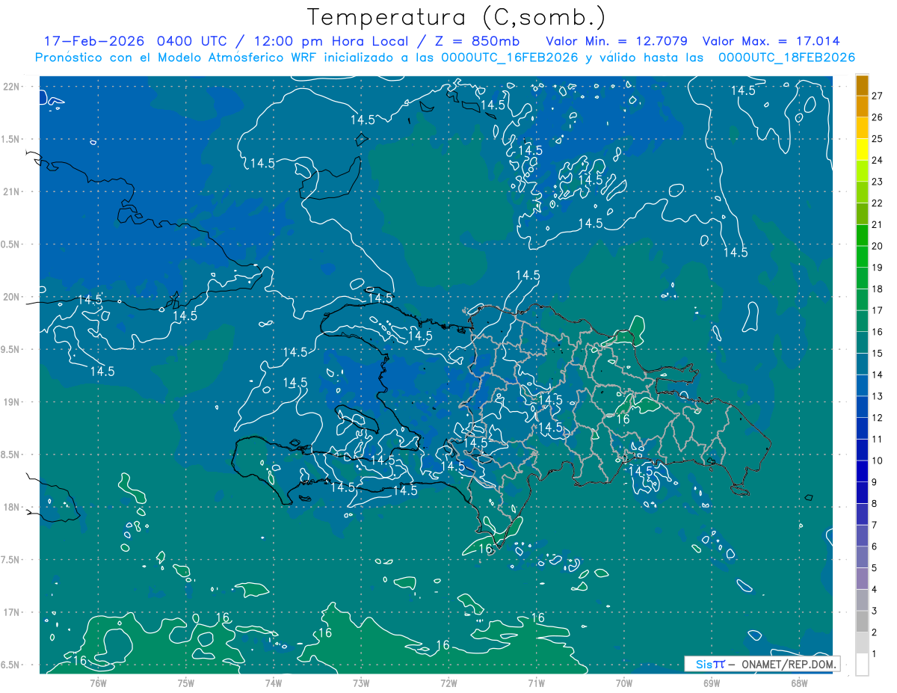
Task: Click colorbar label '25'
Action: coord(878,139)
